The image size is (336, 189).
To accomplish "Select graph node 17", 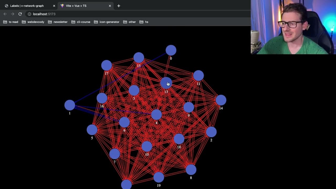I will click(x=106, y=65).
